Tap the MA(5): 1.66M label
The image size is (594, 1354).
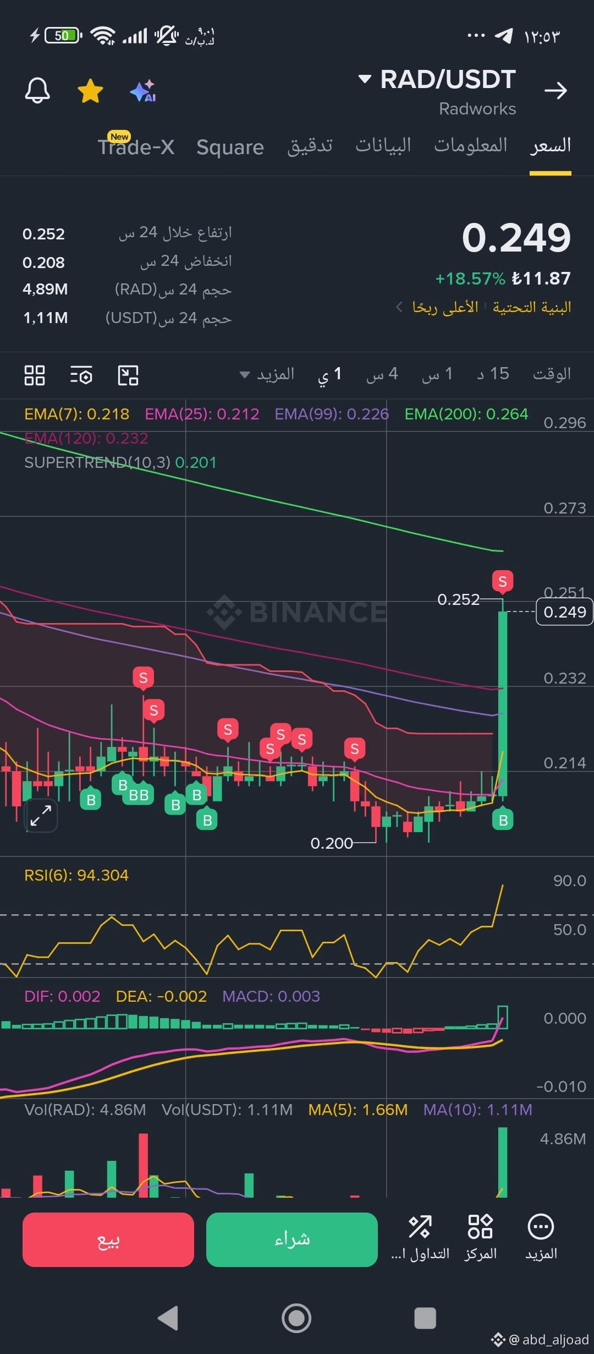coord(358,1110)
